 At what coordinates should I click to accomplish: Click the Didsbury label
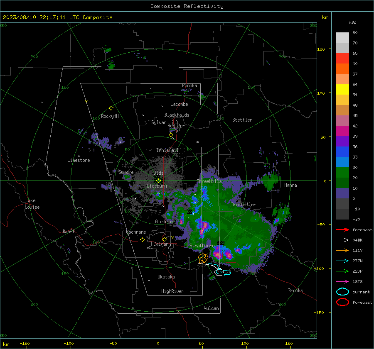coord(157,186)
